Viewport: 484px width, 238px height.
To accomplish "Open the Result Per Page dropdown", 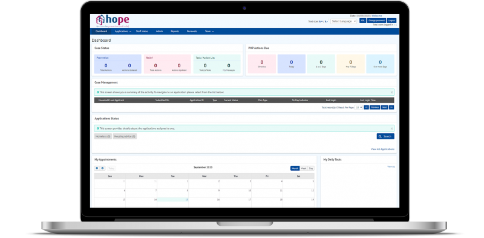I will pos(359,107).
